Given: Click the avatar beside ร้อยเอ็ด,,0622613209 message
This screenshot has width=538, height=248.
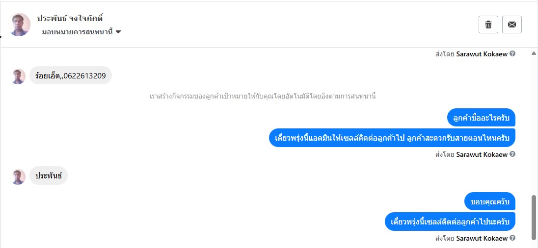Looking at the screenshot, I should point(19,76).
